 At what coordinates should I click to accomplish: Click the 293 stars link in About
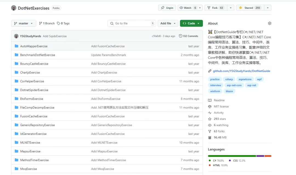(220, 119)
